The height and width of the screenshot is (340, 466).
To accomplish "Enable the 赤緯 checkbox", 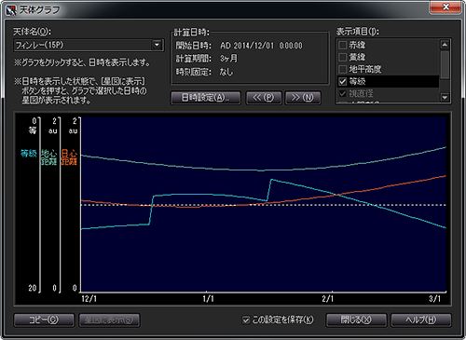I will [x=342, y=46].
